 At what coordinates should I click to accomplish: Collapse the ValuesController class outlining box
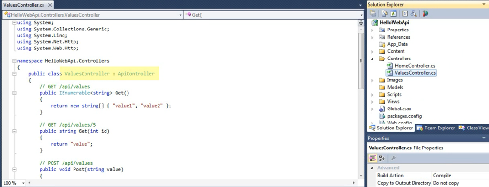point(14,74)
